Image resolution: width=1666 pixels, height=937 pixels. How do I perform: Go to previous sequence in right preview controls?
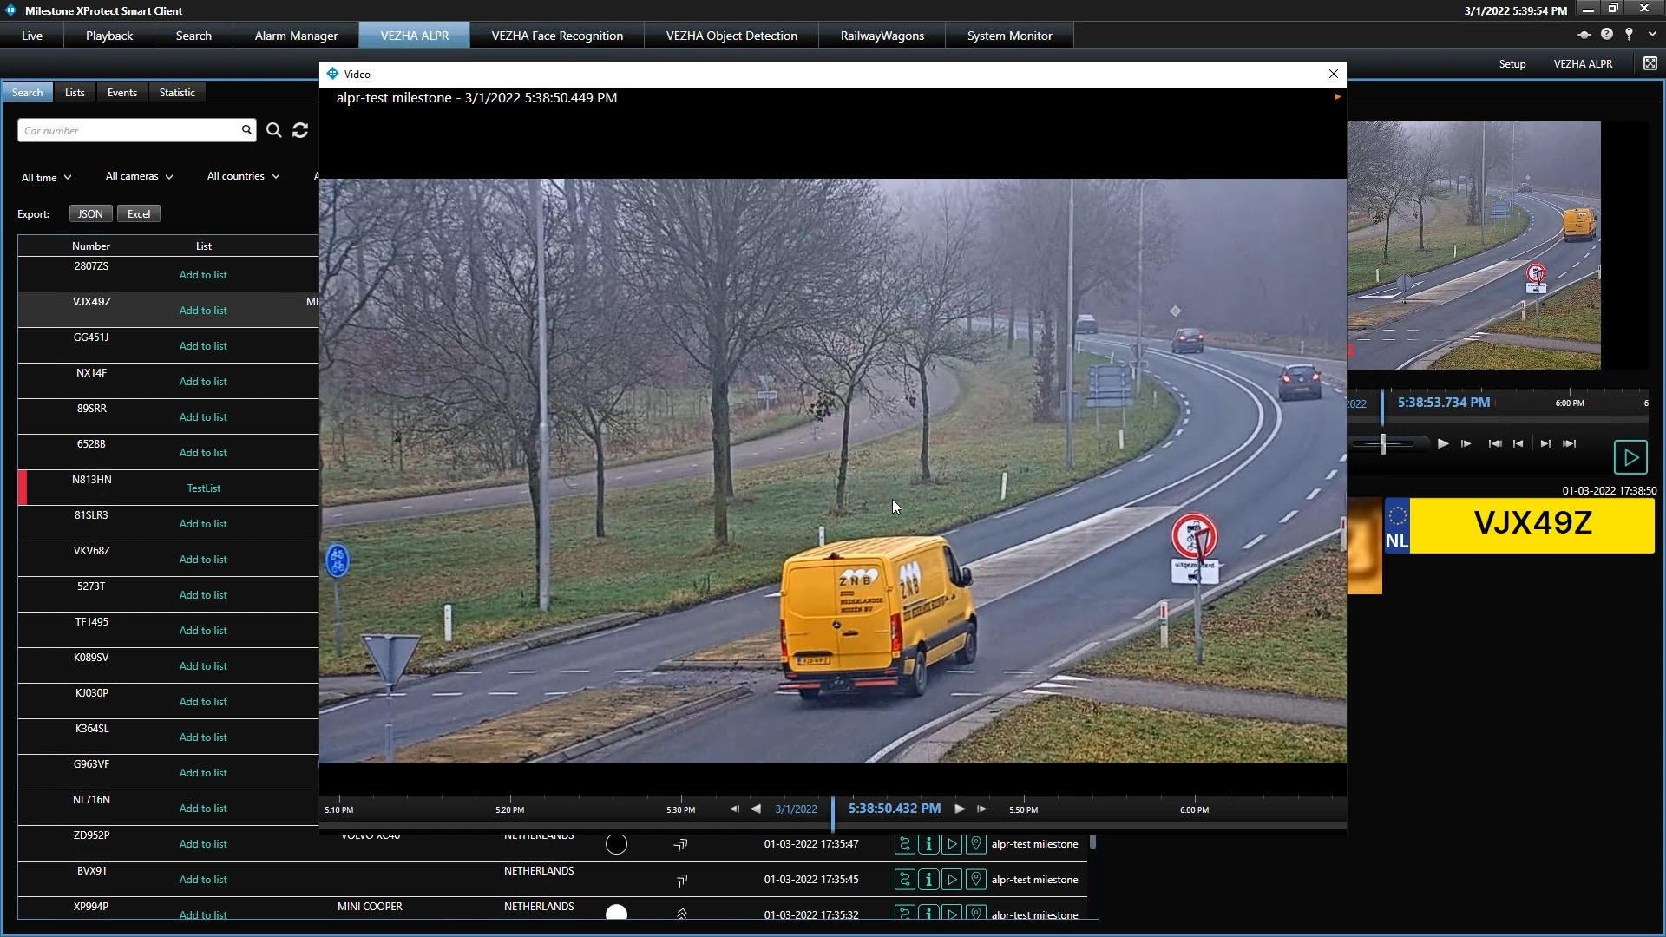[1518, 443]
